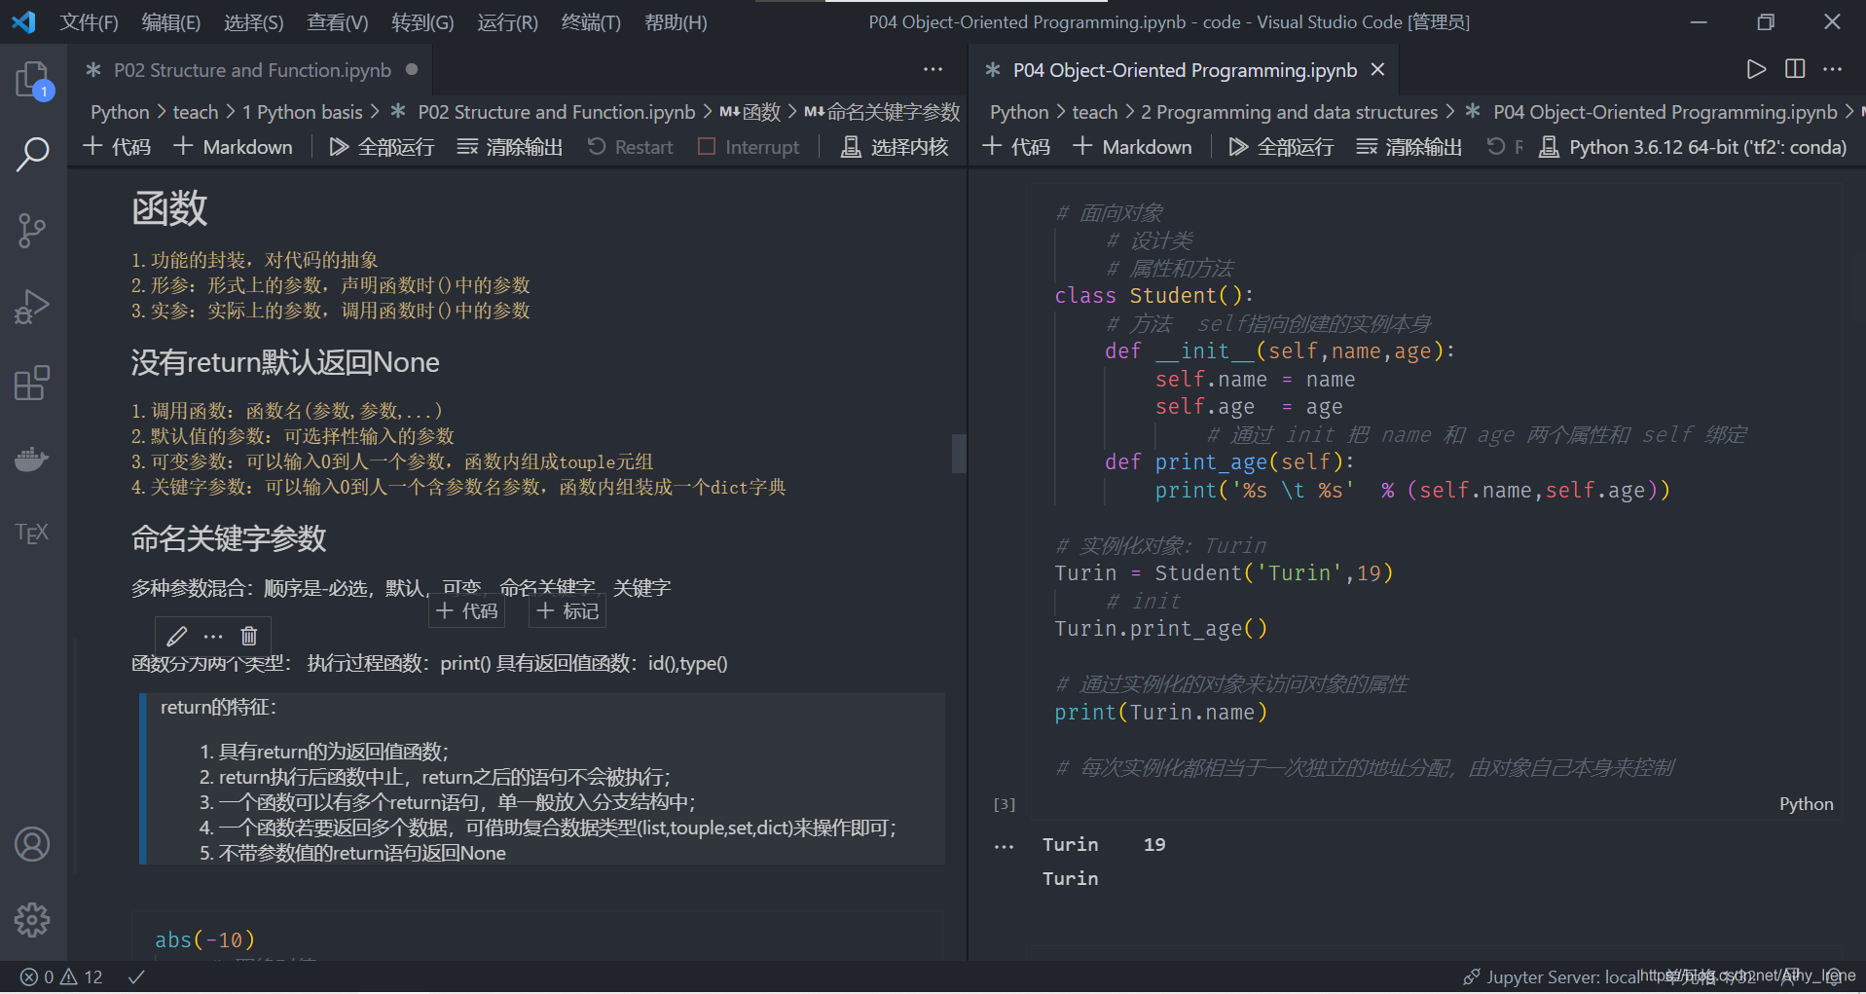Insert a new code cell with +代码

117,147
